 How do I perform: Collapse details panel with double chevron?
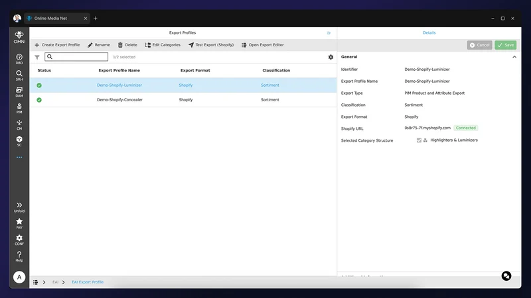[329, 32]
